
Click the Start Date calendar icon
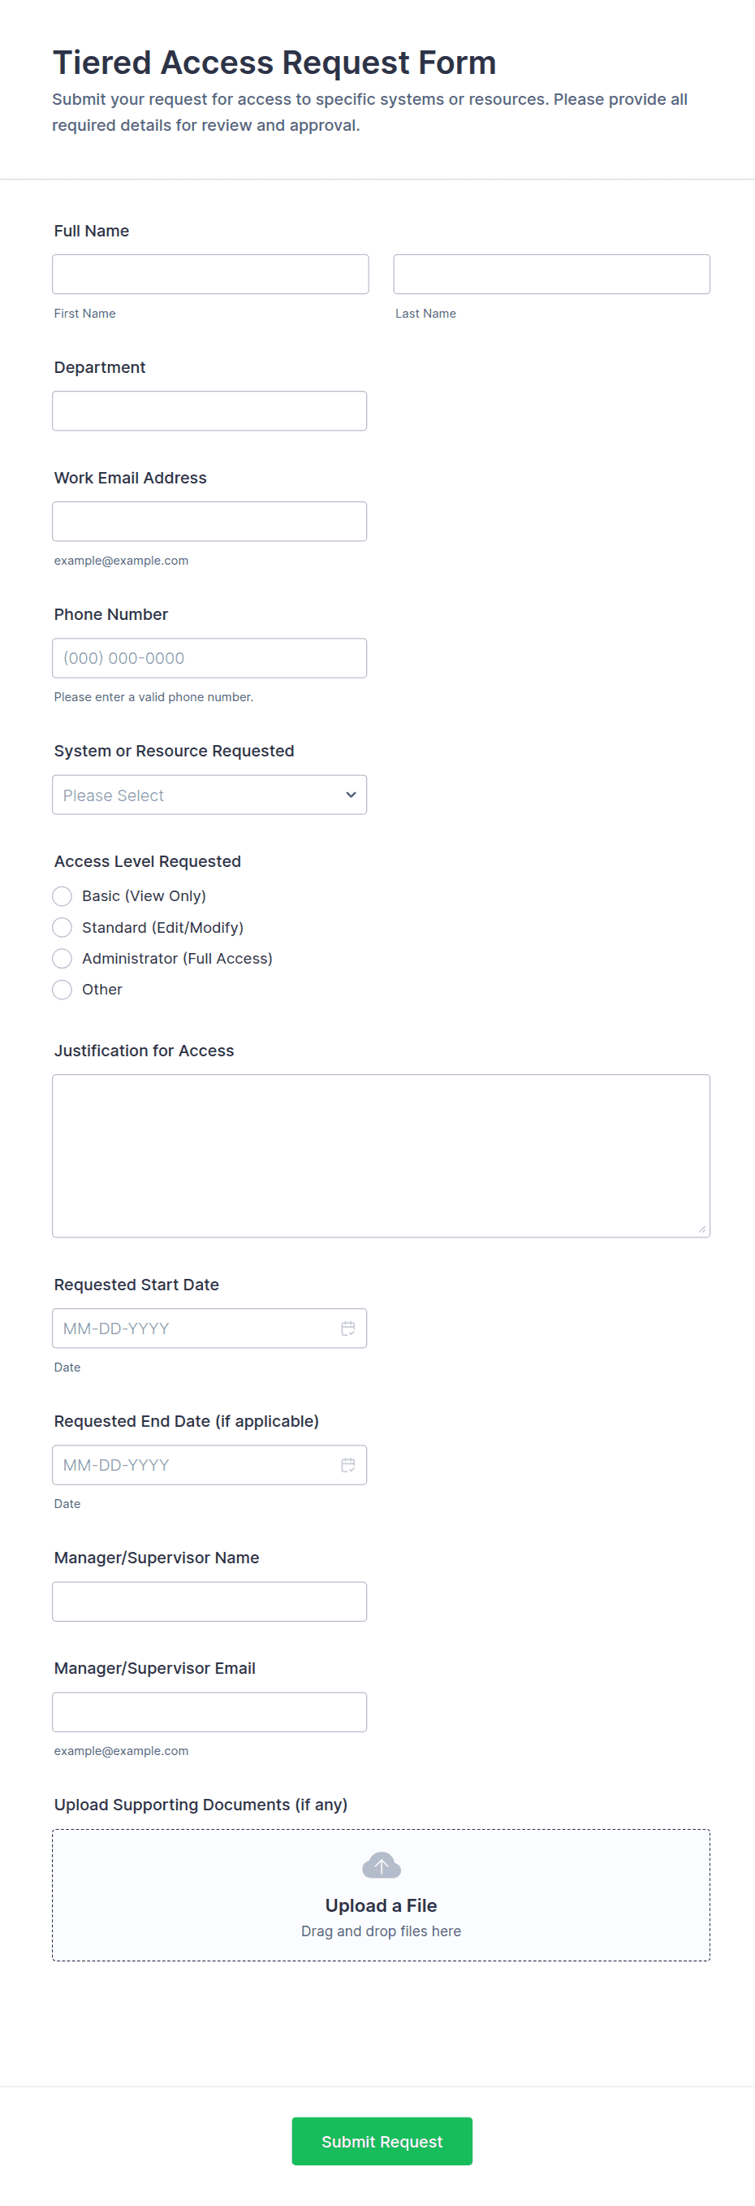pos(347,1328)
